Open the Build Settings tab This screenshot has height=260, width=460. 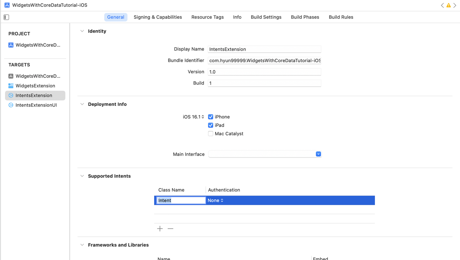(266, 17)
